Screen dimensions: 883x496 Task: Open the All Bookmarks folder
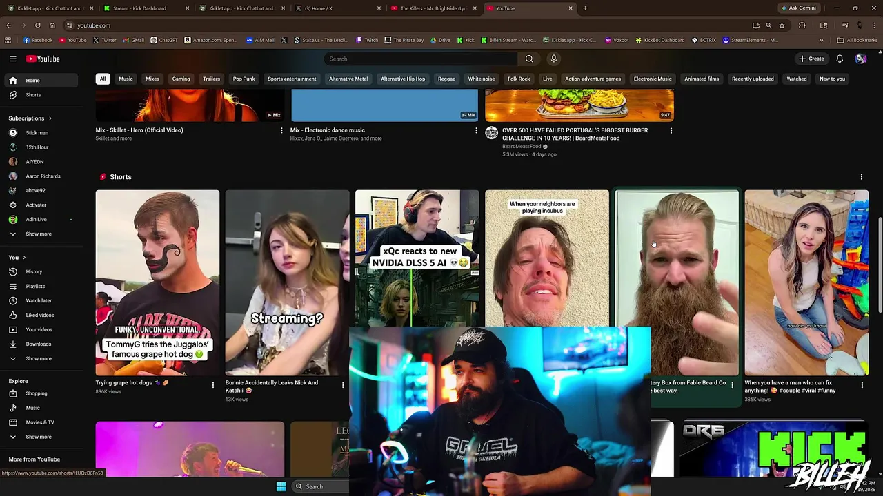pos(857,40)
